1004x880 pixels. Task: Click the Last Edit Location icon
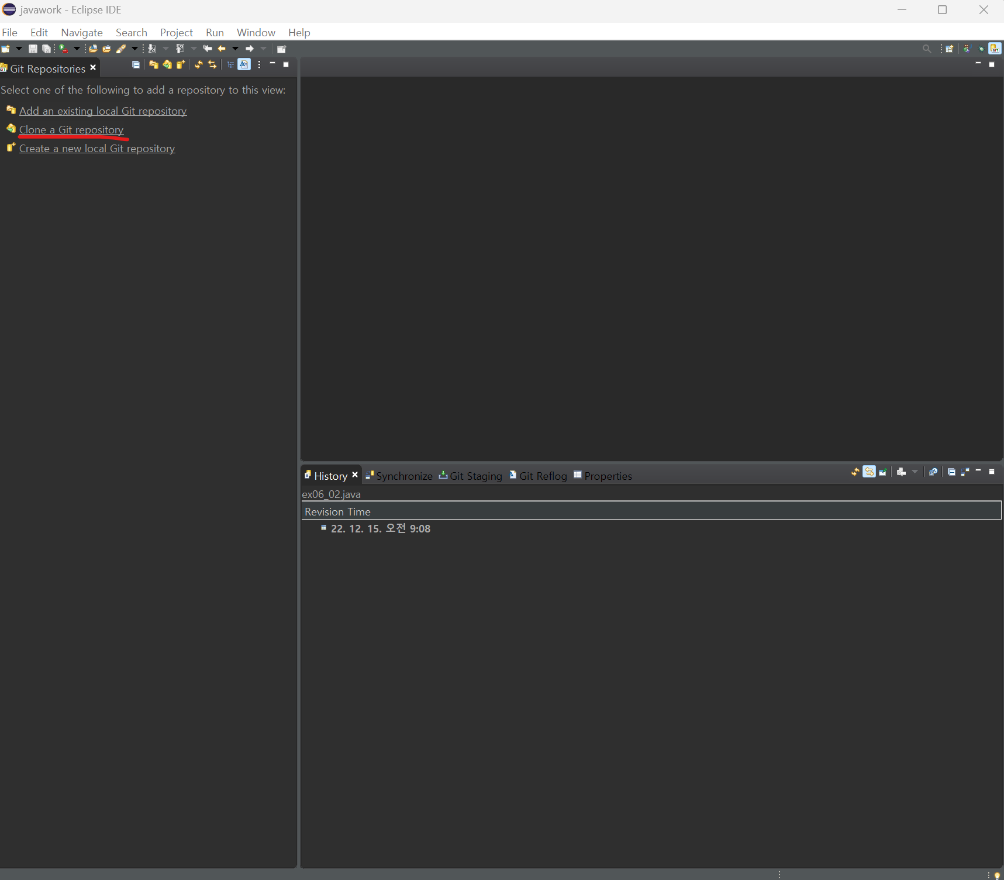click(207, 49)
